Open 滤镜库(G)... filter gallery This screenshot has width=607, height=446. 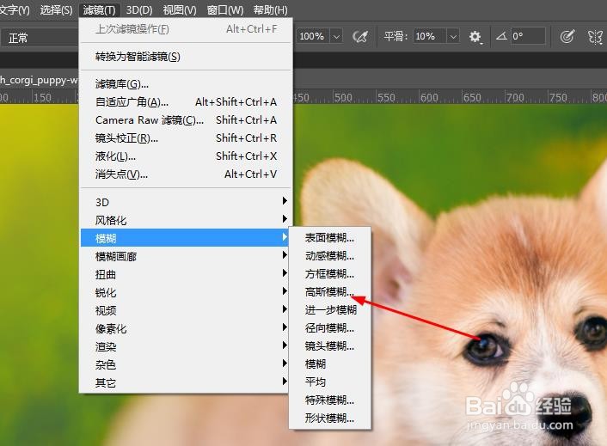(186, 84)
